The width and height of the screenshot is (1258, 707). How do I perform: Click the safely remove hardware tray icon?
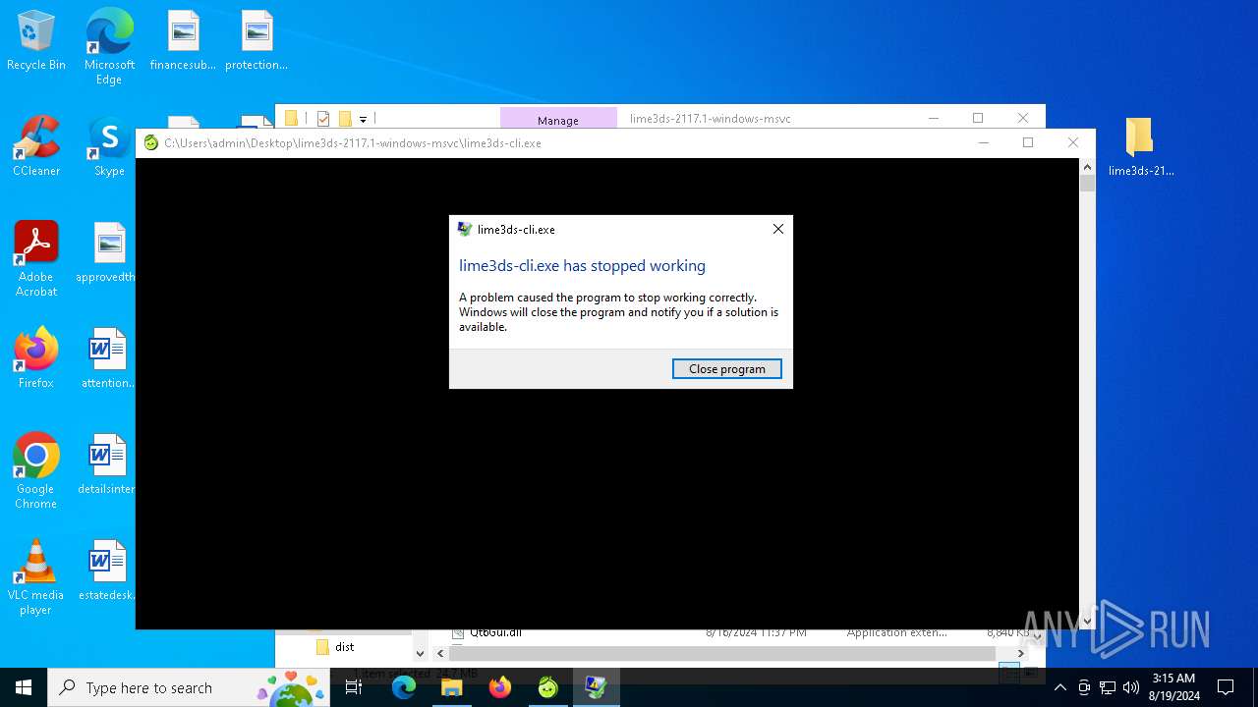coord(1084,687)
